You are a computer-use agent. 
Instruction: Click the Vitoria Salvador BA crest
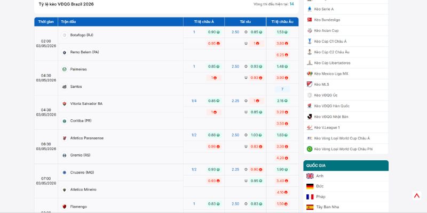coord(64,104)
